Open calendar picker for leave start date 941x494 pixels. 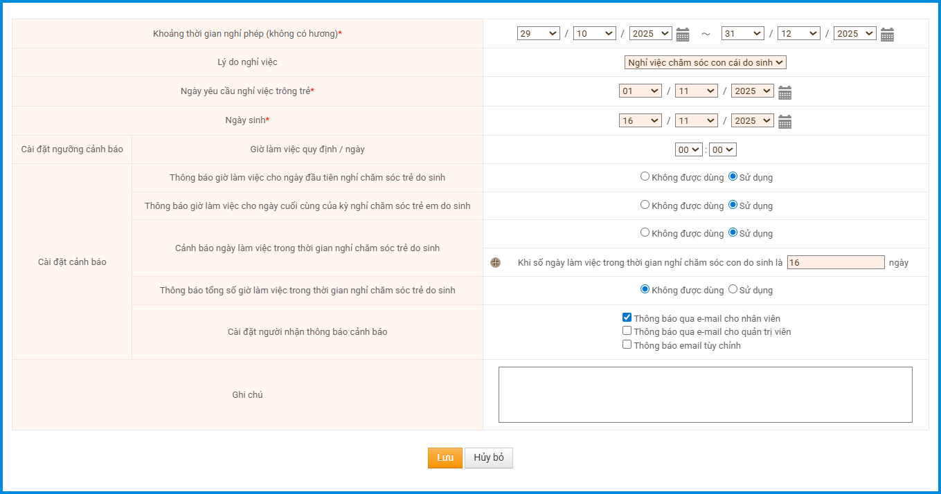pos(683,35)
